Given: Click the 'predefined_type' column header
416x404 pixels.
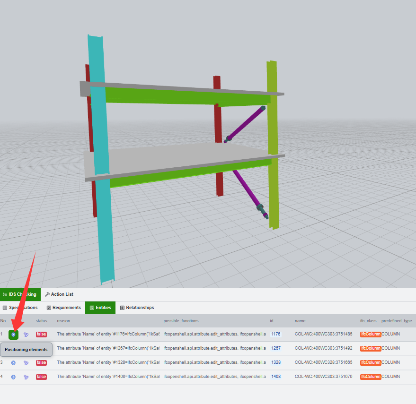Looking at the screenshot, I should pos(397,321).
